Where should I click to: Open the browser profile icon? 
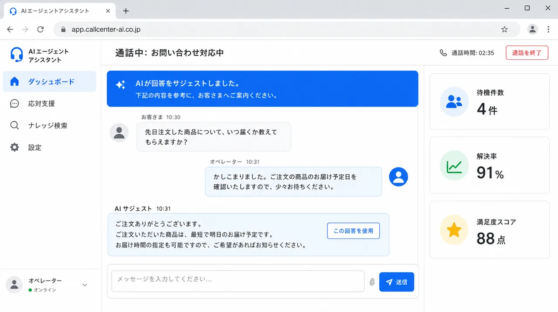[533, 29]
